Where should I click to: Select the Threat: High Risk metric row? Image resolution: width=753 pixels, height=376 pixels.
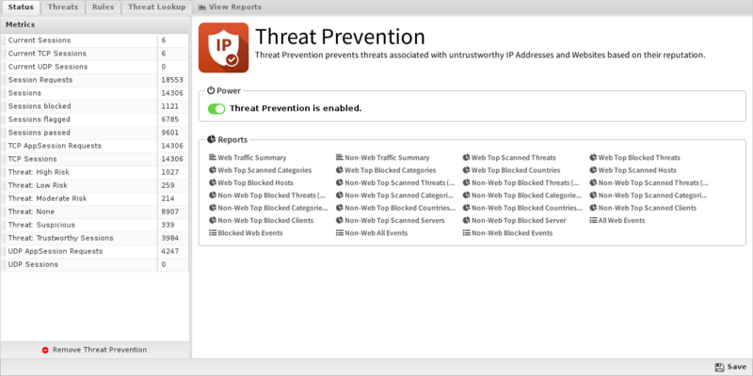(95, 172)
